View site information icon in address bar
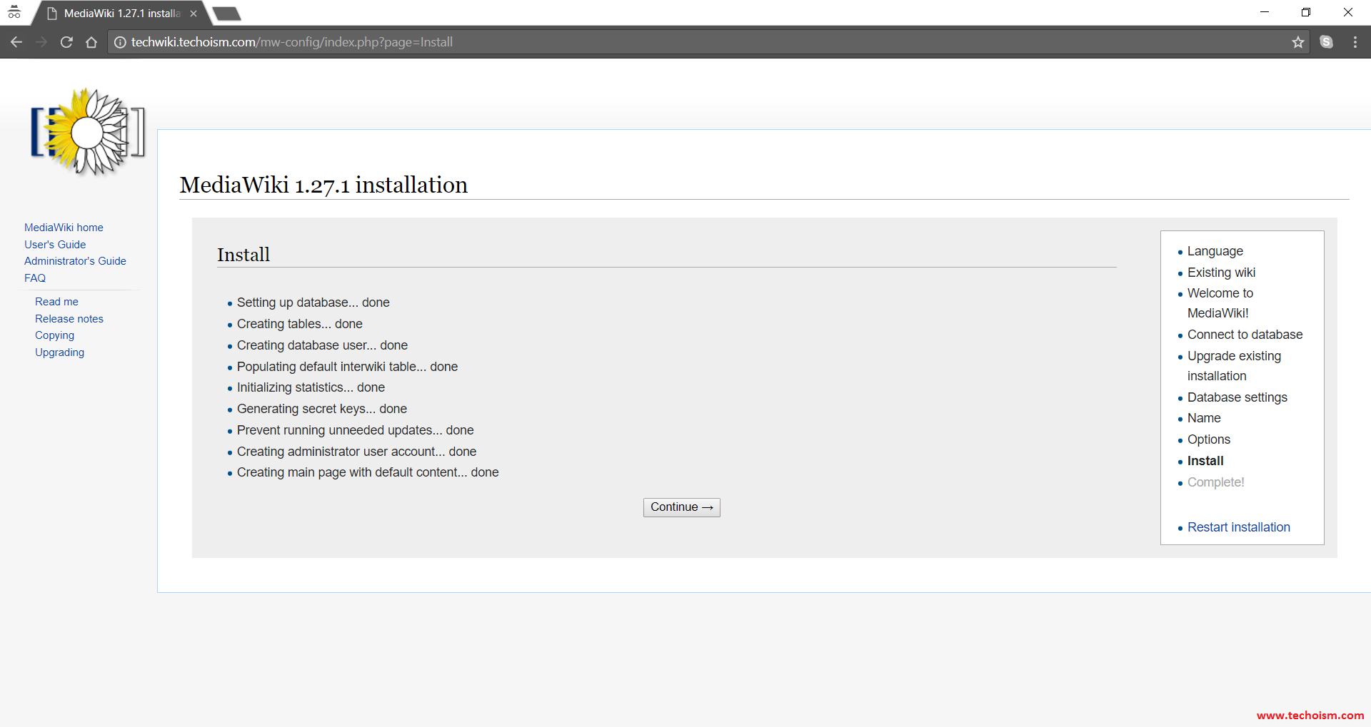1371x727 pixels. pyautogui.click(x=120, y=42)
